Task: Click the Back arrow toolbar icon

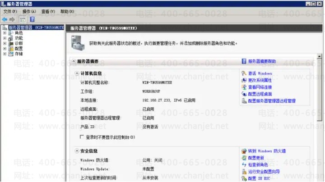Action: tap(5, 19)
